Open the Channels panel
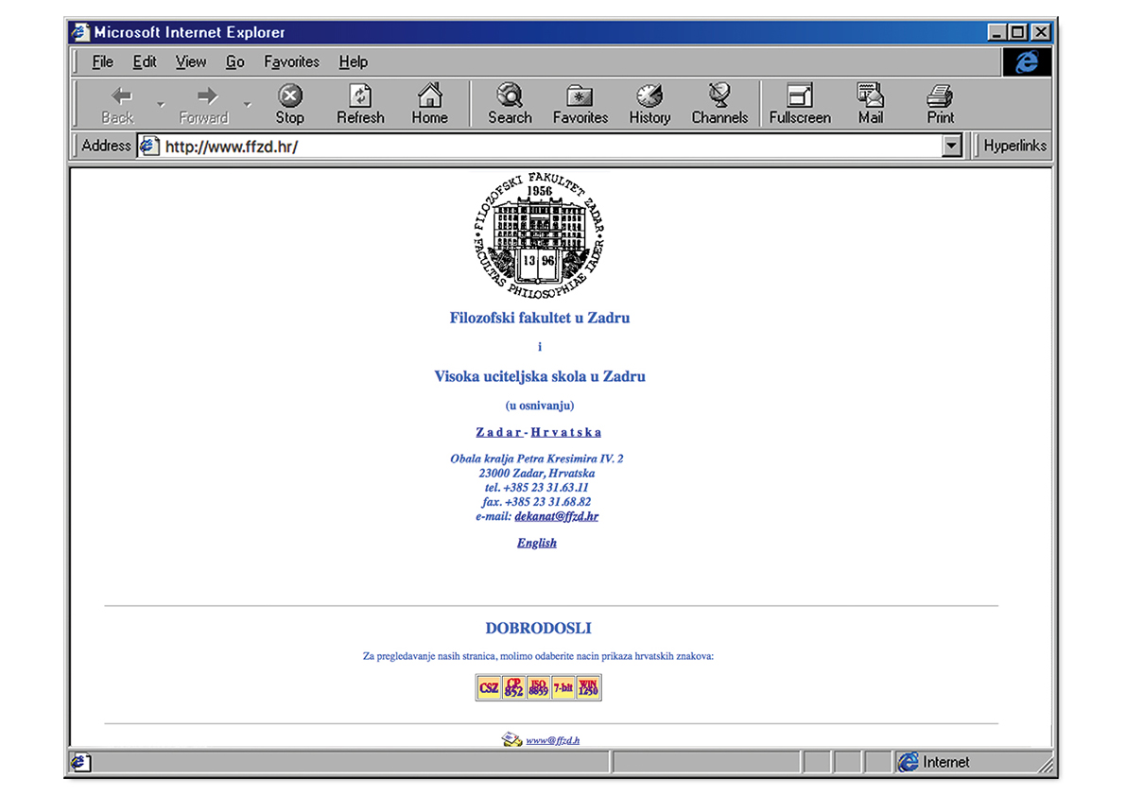The image size is (1126, 796). [x=719, y=103]
